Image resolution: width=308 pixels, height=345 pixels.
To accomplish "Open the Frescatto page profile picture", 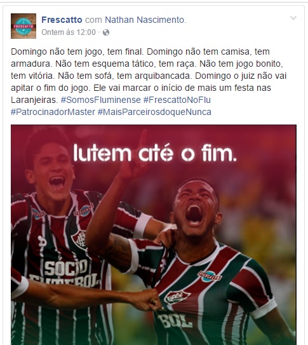I will (x=23, y=26).
